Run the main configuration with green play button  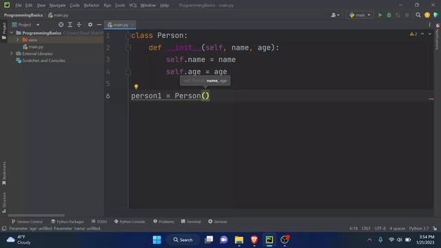(380, 15)
